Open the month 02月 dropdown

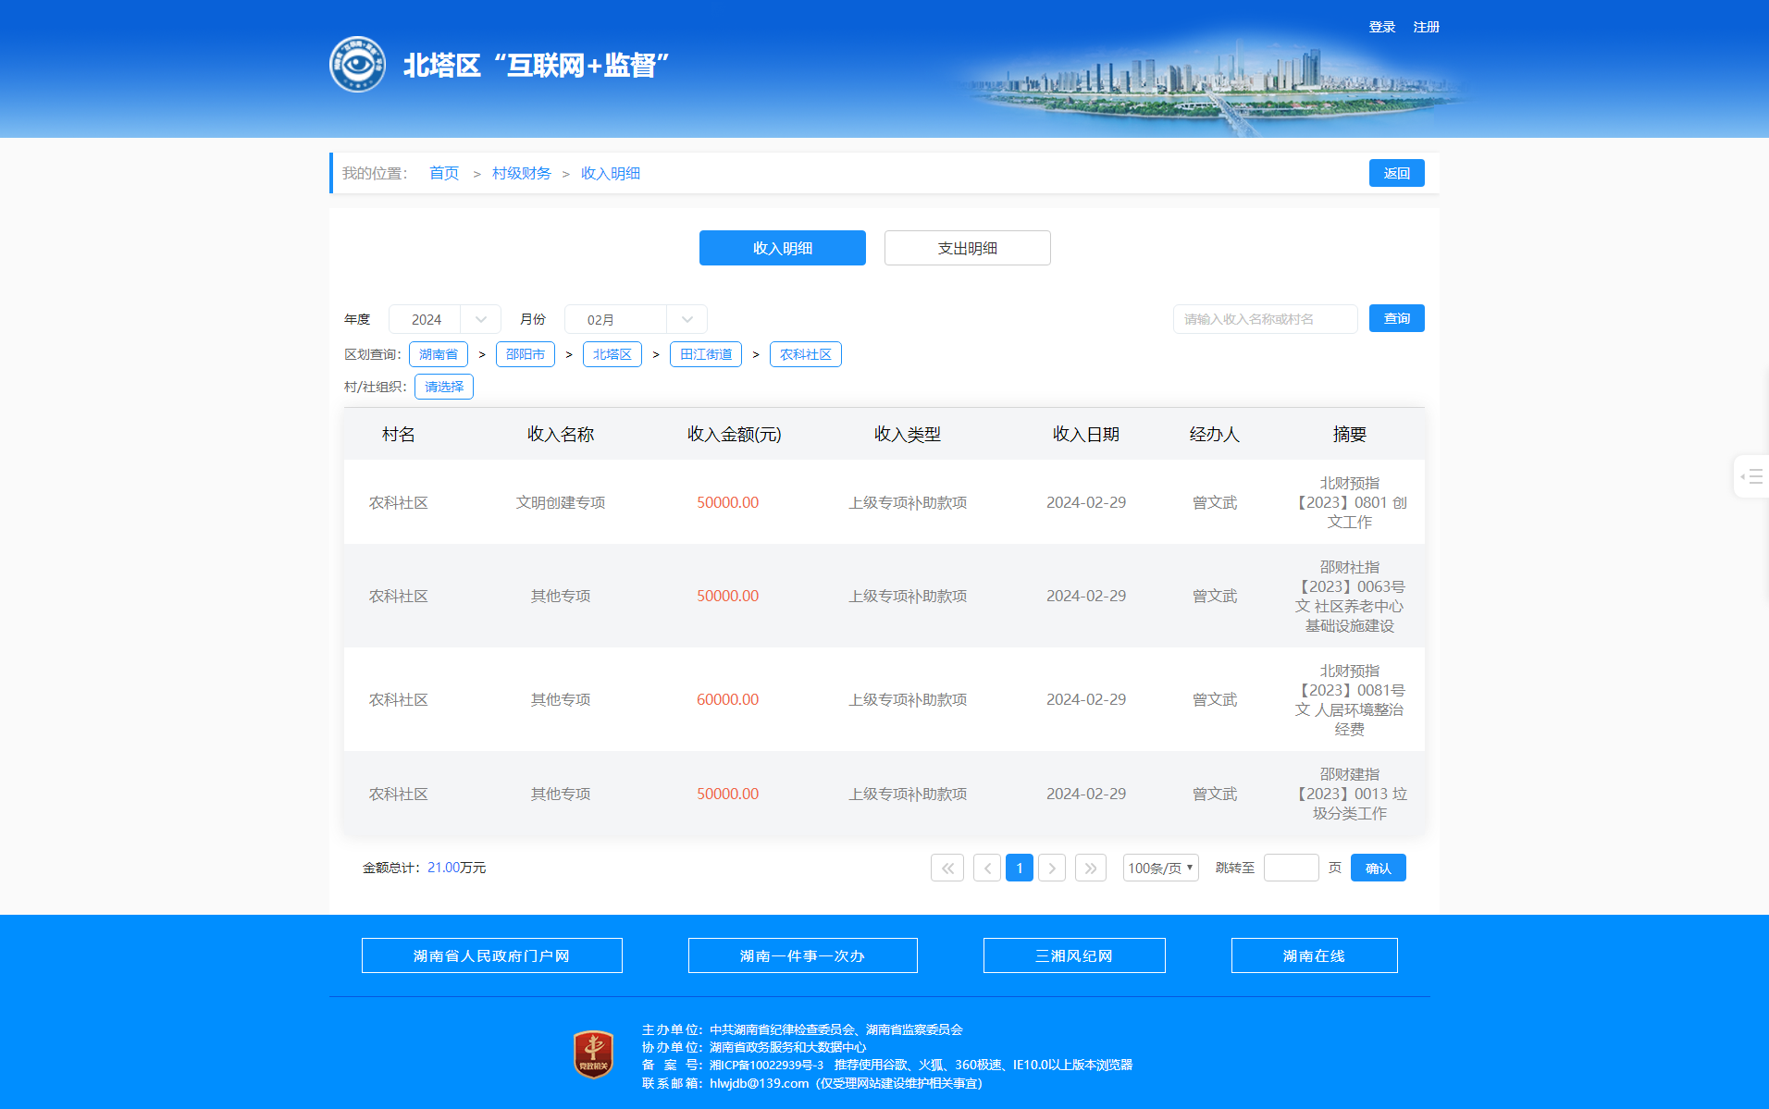[636, 319]
